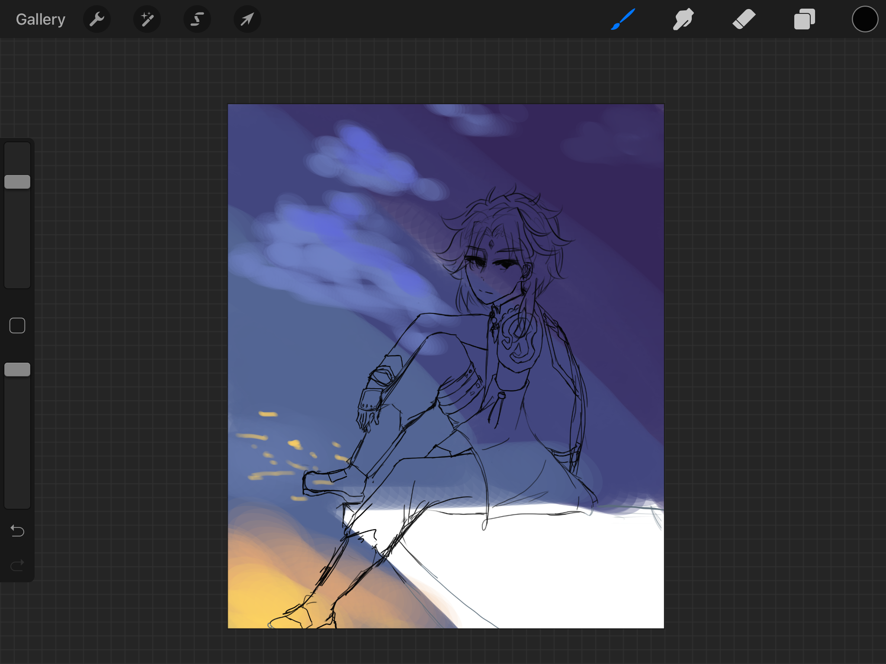Image resolution: width=886 pixels, height=664 pixels.
Task: Open the active color picker circle
Action: click(x=865, y=19)
